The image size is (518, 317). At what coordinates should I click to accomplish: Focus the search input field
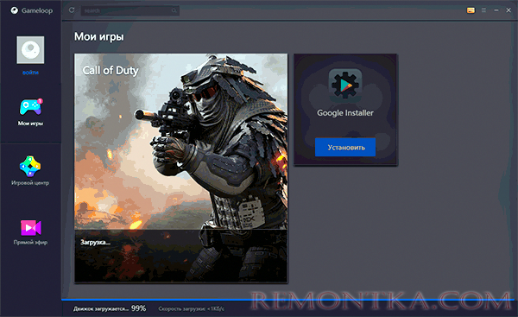[x=130, y=10]
